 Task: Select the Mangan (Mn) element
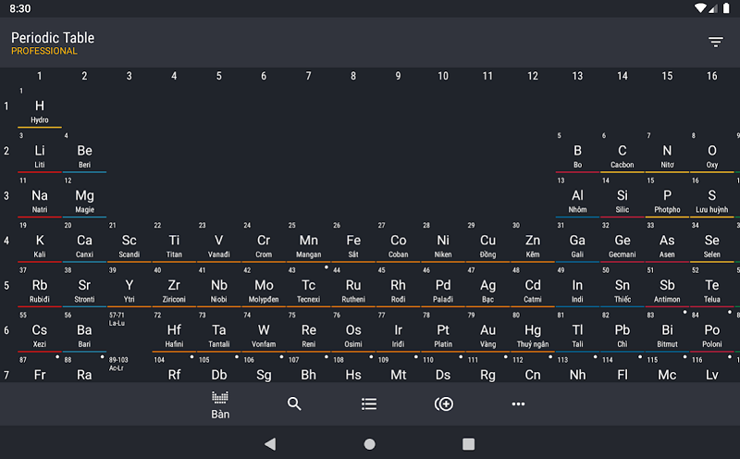tap(308, 242)
